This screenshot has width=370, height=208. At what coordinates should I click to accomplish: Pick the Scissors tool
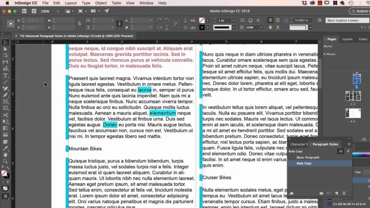(x=5, y=115)
